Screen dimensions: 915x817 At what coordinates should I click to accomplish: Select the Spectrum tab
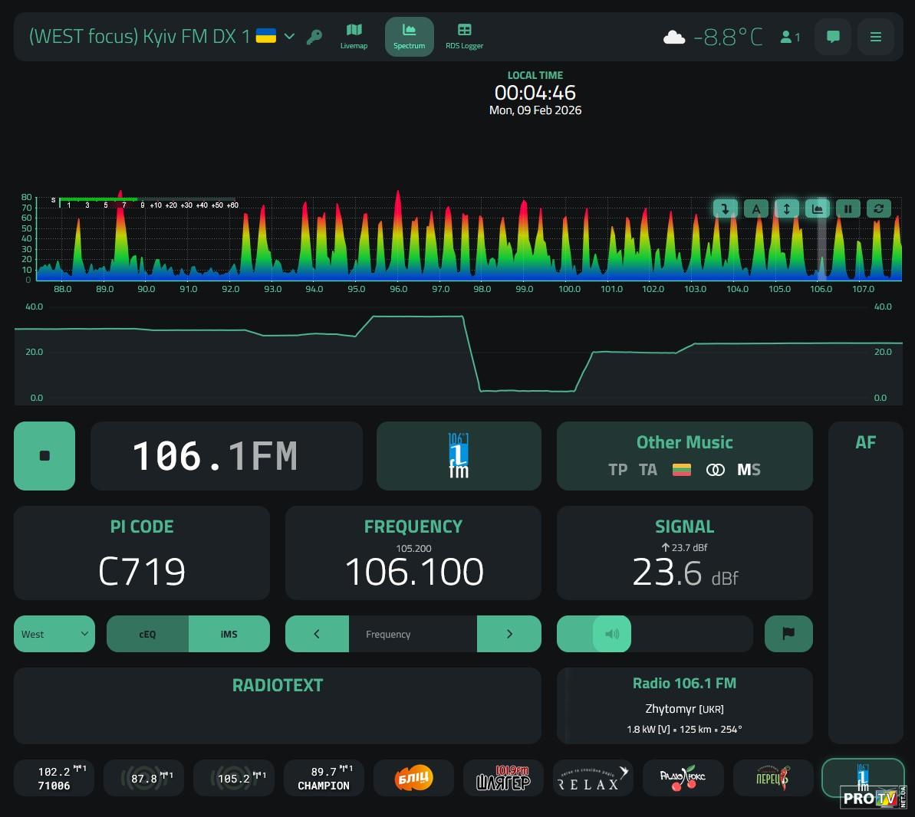[409, 36]
